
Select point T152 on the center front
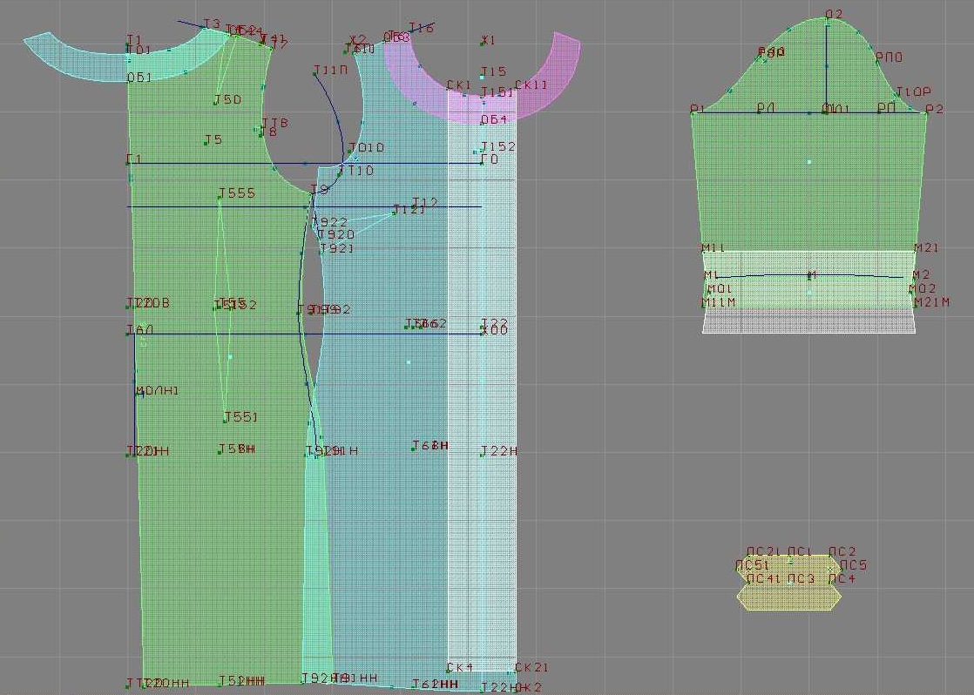click(x=482, y=150)
